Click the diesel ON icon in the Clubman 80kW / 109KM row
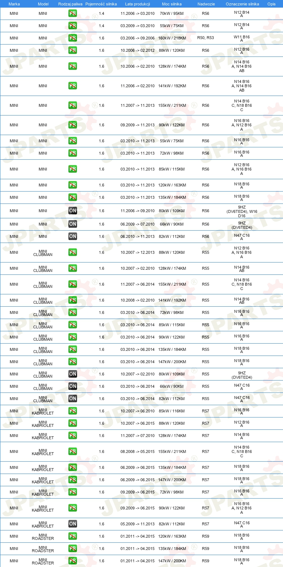 pos(72,374)
